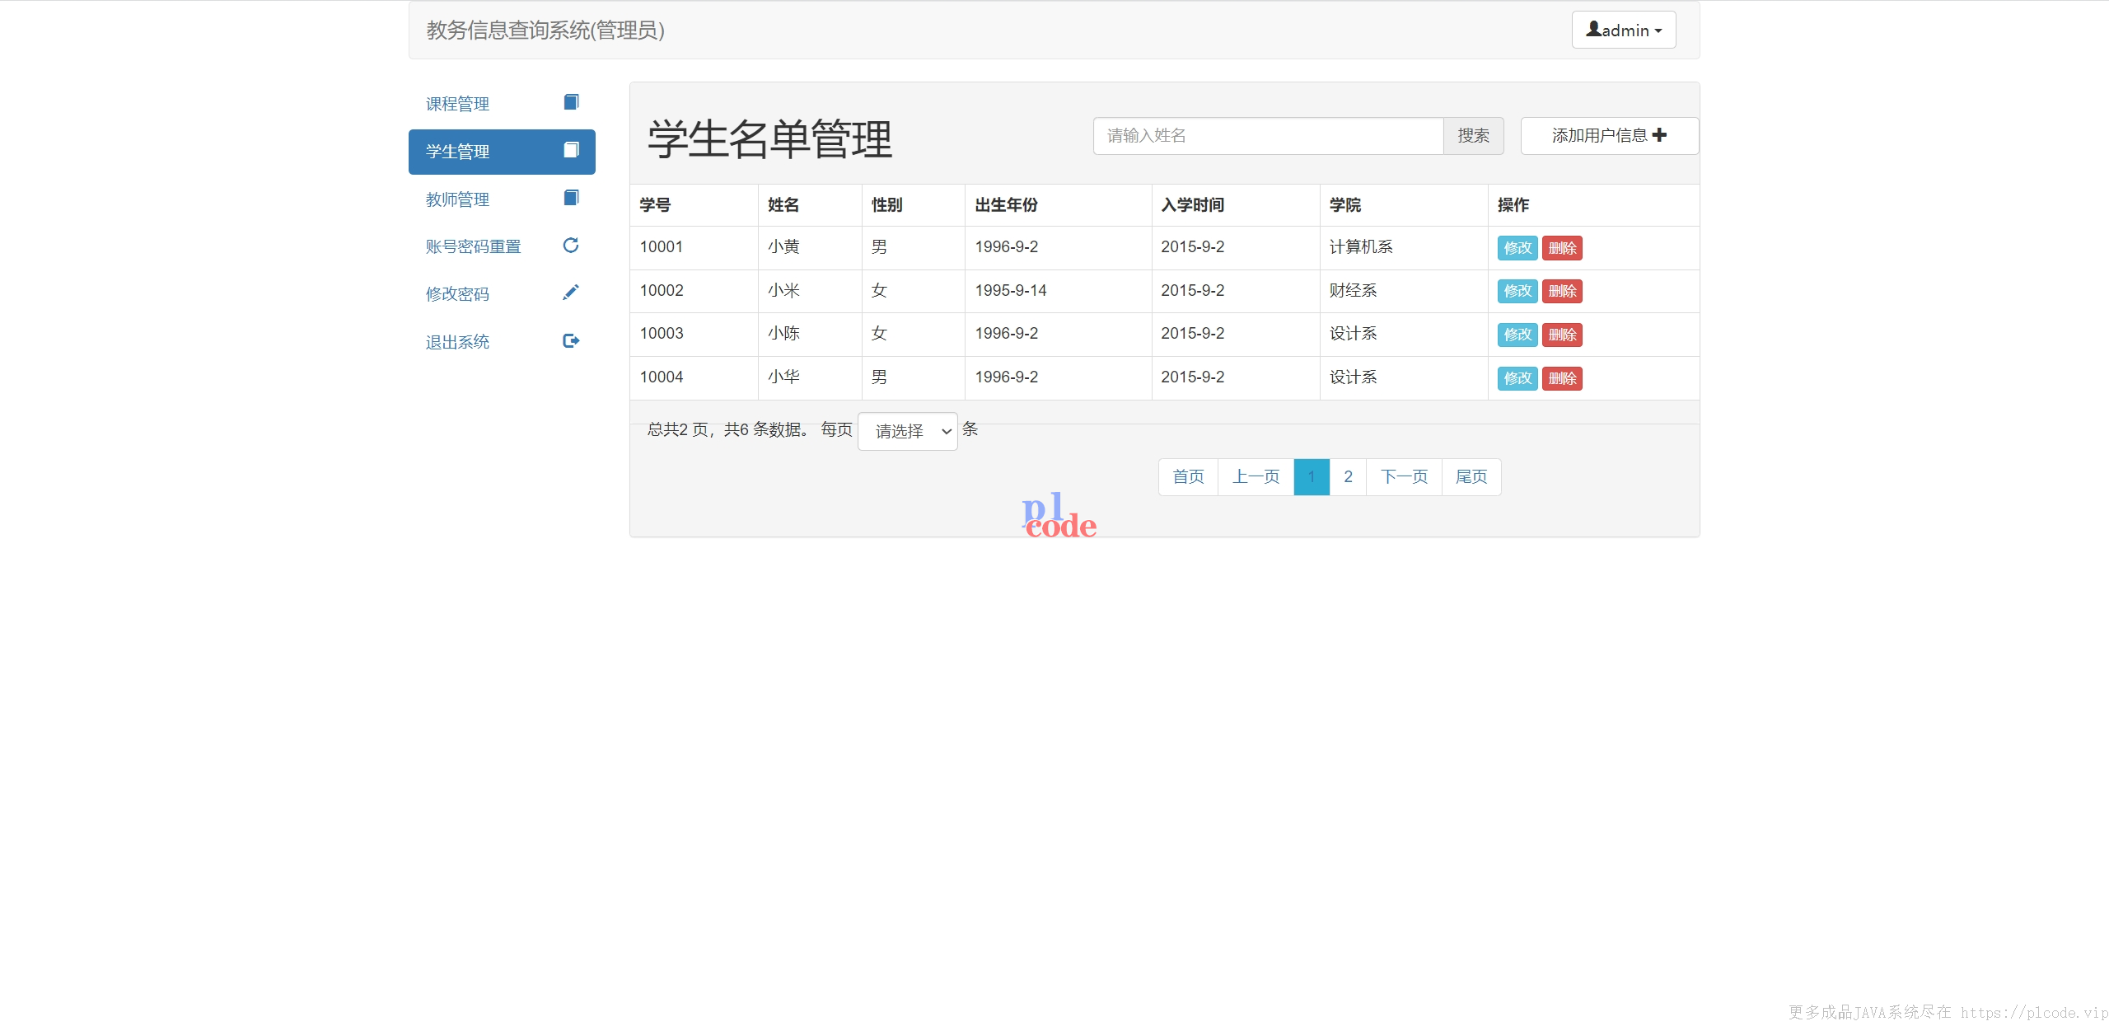
Task: Click the book icon beside 学生管理
Action: tap(571, 150)
